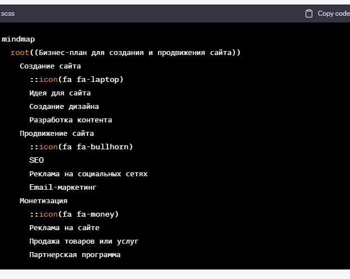Click the ::icon(fa fa-bullhorn) line
350x279 pixels.
pos(81,147)
